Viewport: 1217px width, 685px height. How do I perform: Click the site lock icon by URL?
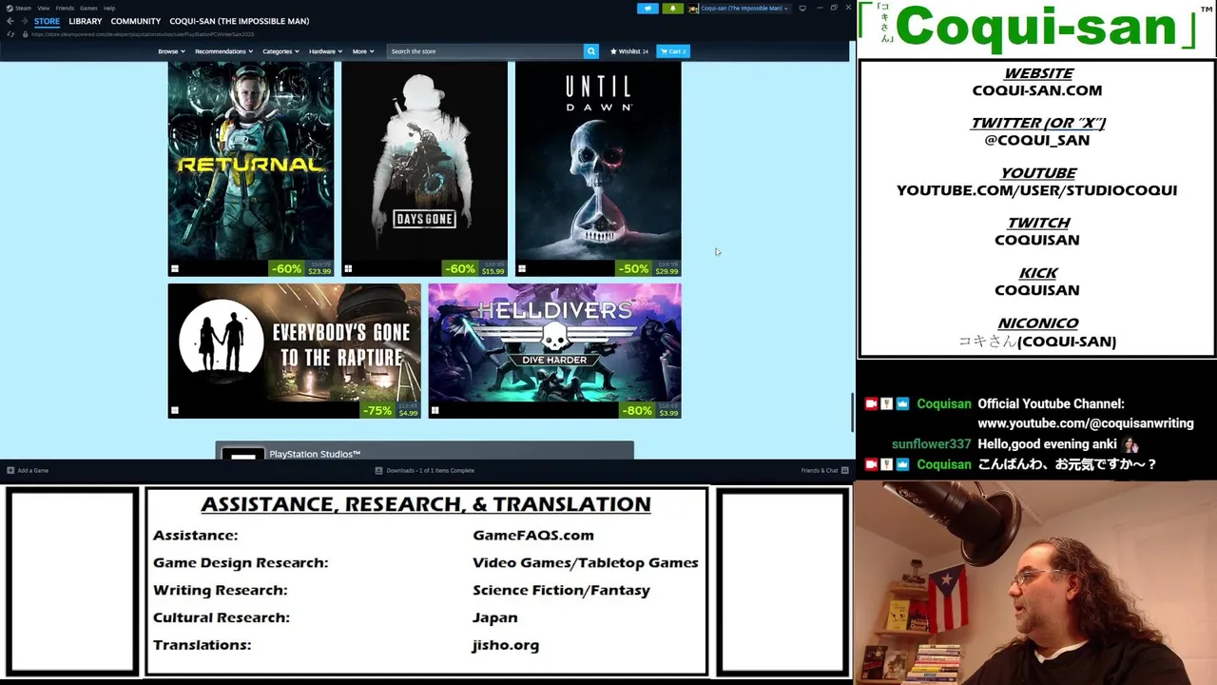(x=25, y=34)
